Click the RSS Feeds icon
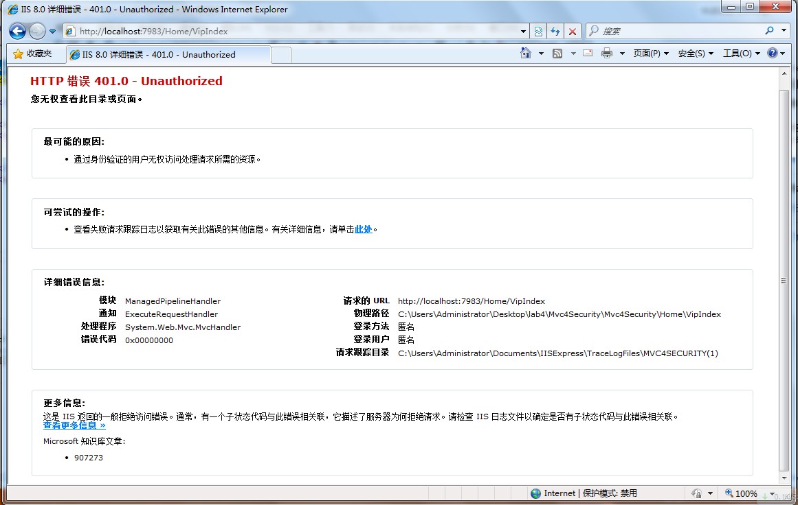 tap(558, 54)
